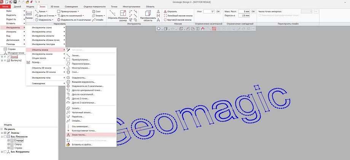
Task: Open the Дуга из 3 точек dropdown arrow
Action: [x=56, y=16]
